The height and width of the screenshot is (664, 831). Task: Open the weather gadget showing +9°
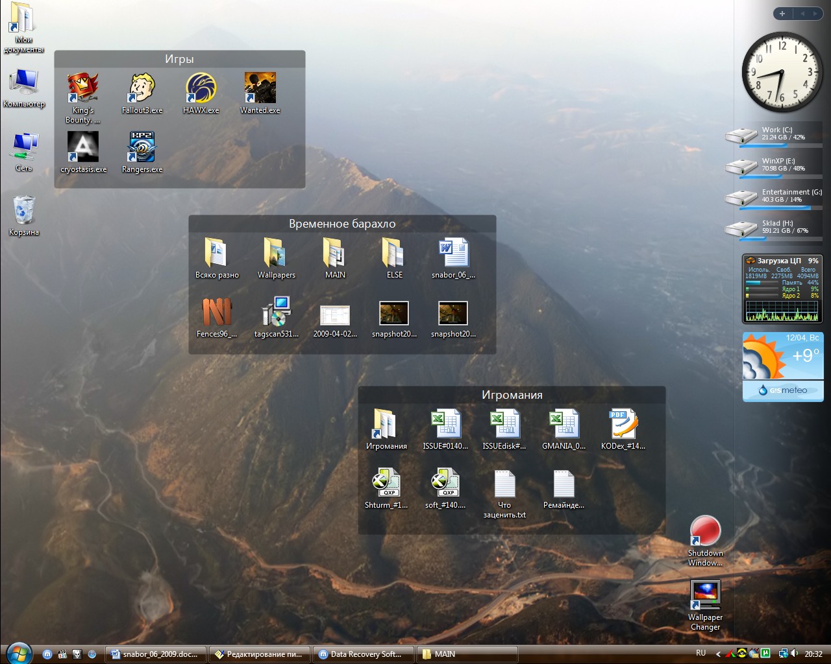782,366
